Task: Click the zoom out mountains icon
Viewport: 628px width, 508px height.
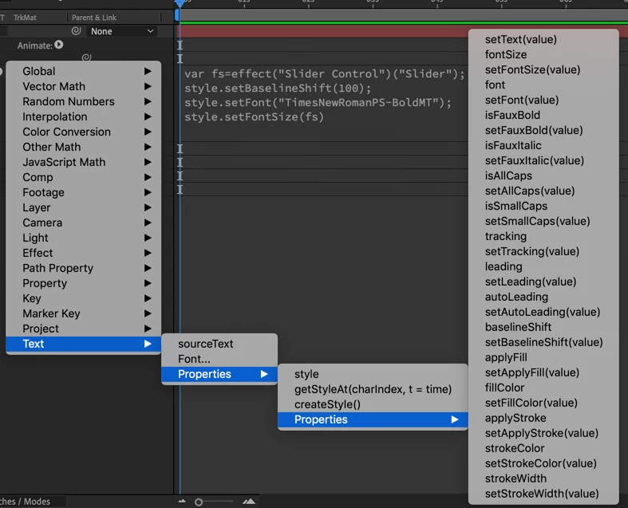Action: (182, 501)
